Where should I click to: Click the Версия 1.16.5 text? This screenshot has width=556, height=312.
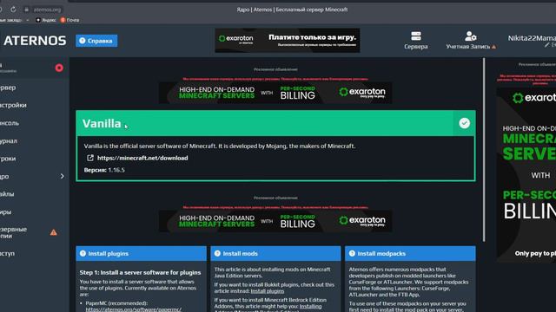(104, 170)
